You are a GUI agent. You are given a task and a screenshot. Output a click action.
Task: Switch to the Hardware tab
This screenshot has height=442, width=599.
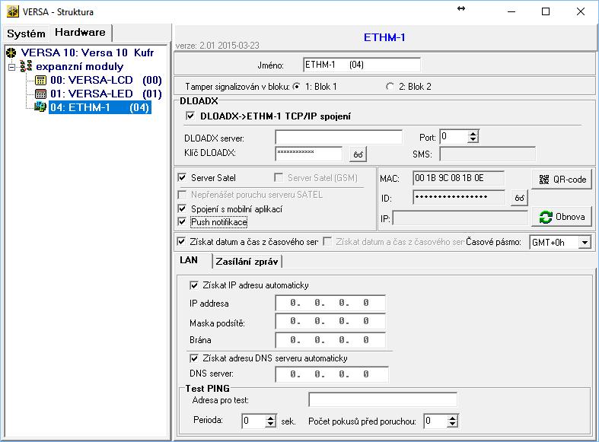click(80, 33)
